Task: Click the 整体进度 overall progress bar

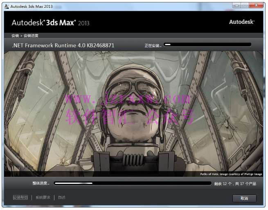Action: 133,183
